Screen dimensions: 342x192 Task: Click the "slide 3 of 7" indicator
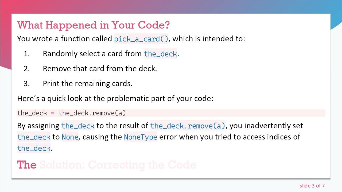pos(312,186)
